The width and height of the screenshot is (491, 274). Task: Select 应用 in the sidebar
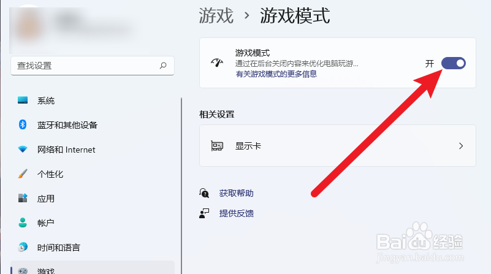click(x=93, y=198)
